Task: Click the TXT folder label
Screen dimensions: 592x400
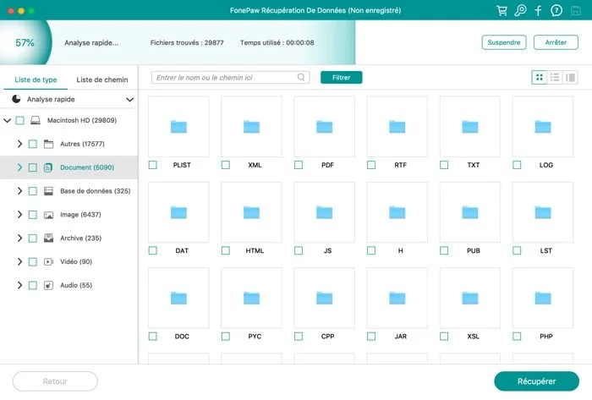Action: [x=474, y=165]
